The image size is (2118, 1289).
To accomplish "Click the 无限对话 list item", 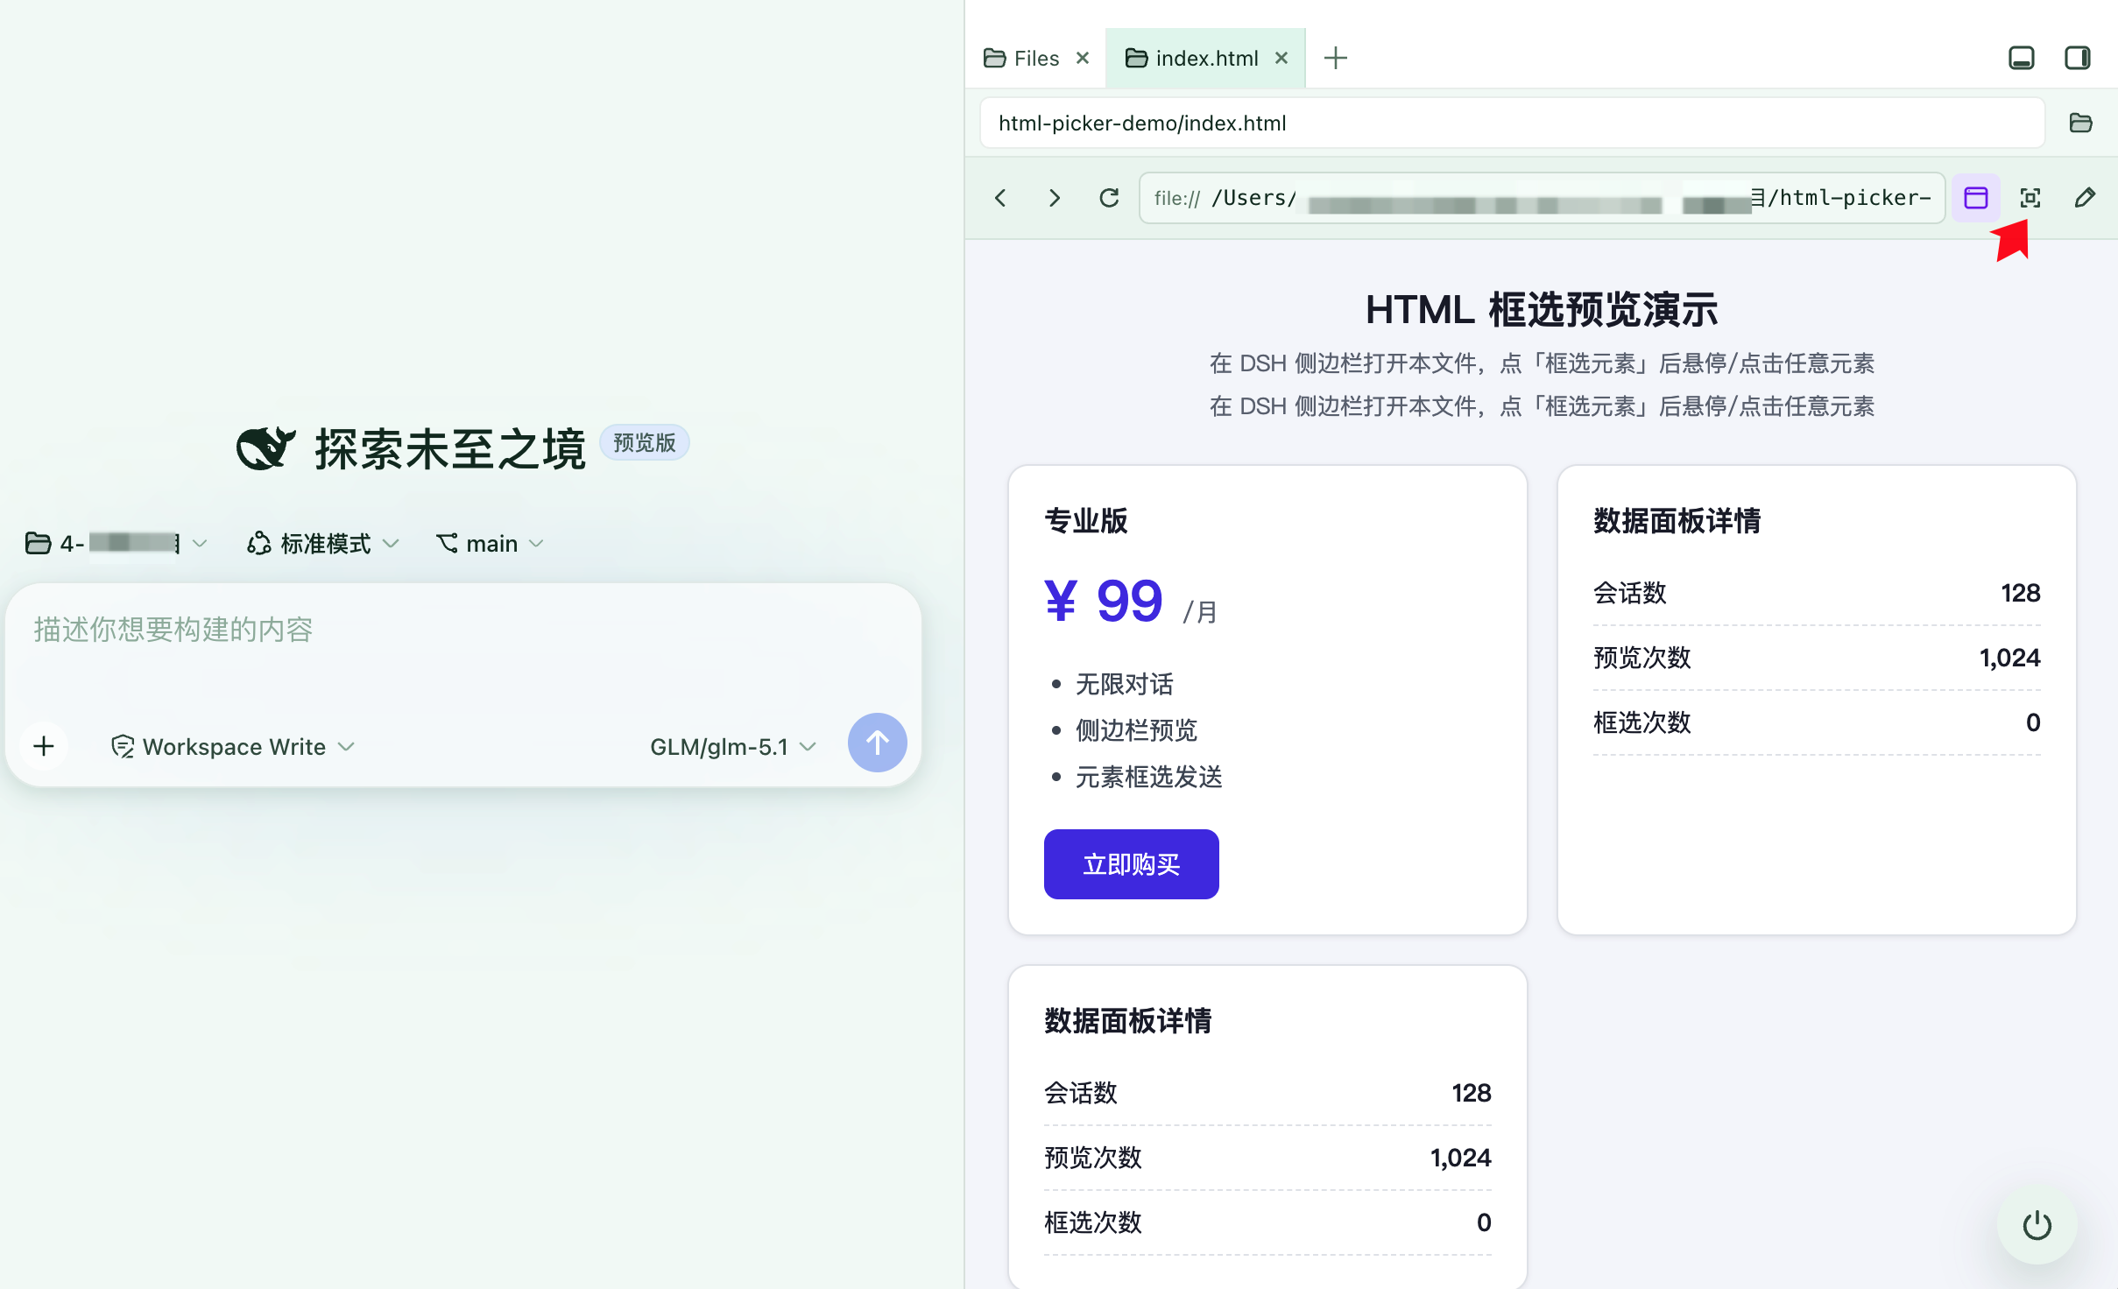I will (x=1125, y=684).
